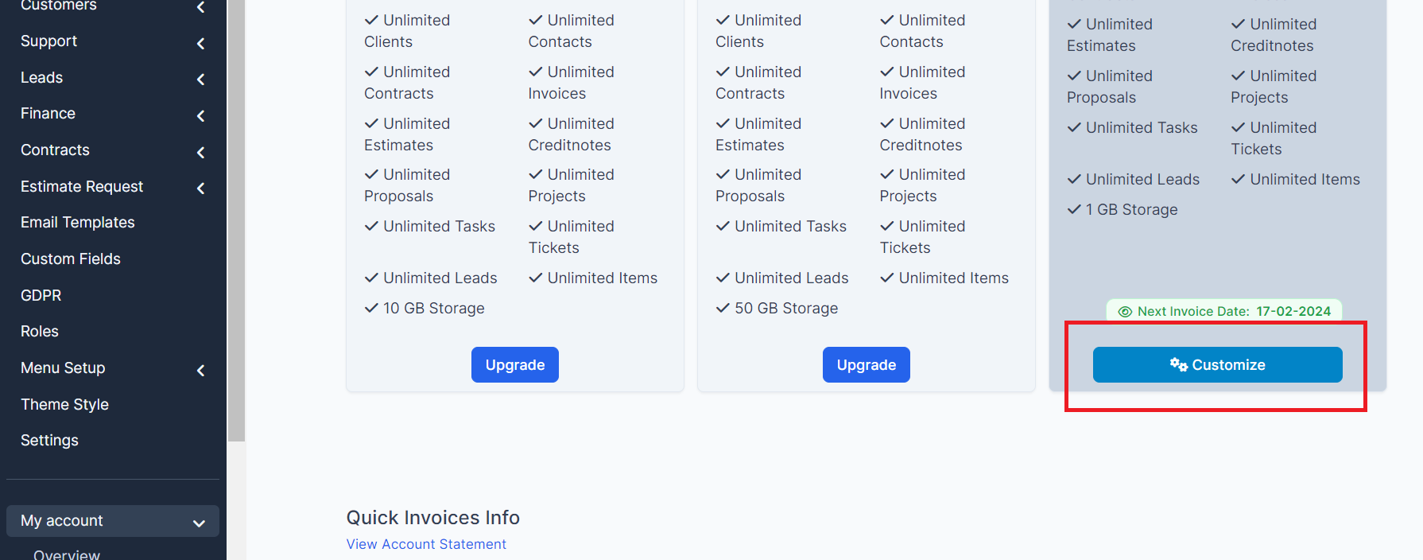Upgrade to the 10 GB Storage plan

point(515,365)
